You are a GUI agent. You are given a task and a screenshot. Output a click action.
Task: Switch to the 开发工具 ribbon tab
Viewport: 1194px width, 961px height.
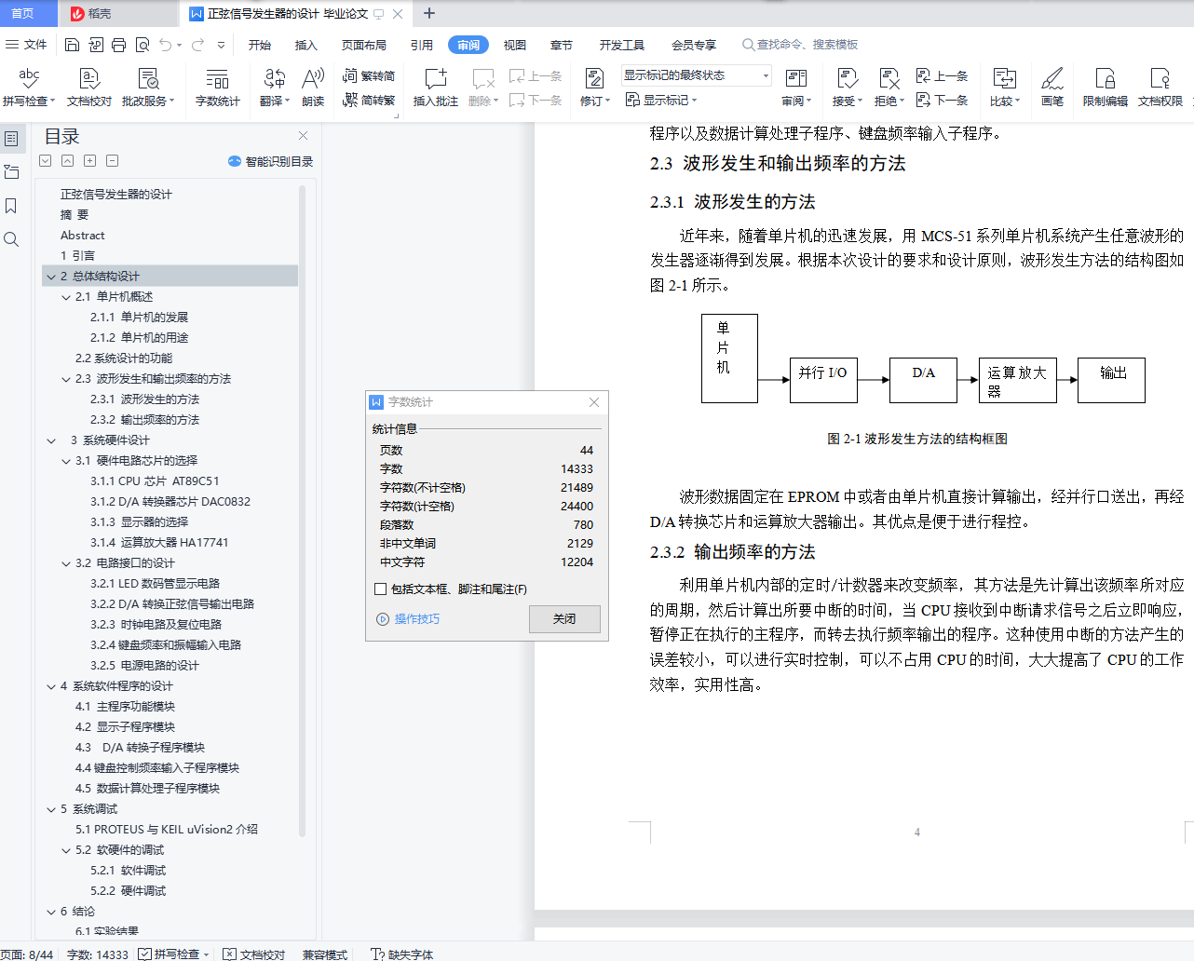click(x=621, y=45)
